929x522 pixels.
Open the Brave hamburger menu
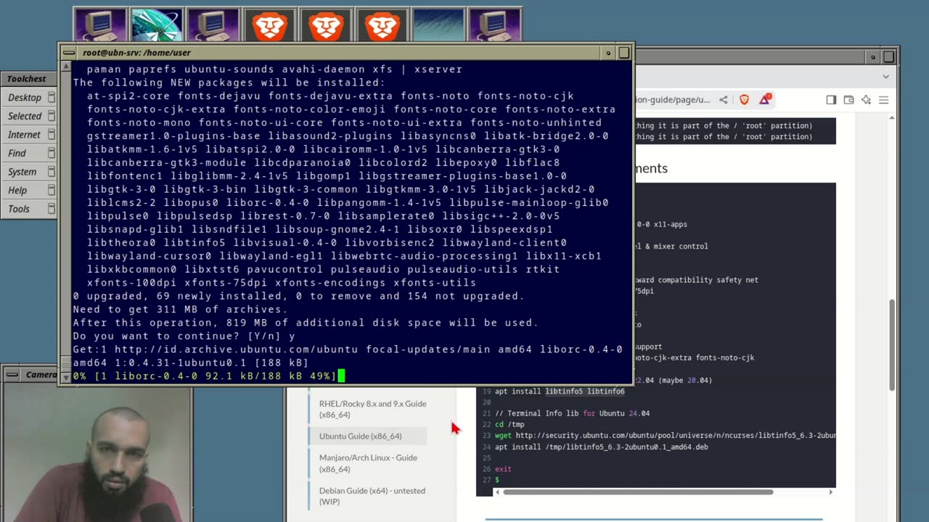pyautogui.click(x=883, y=100)
